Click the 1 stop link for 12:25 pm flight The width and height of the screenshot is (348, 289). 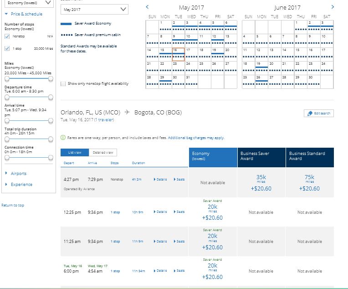[x=115, y=212]
